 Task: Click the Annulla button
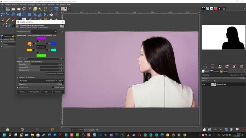click(58, 92)
